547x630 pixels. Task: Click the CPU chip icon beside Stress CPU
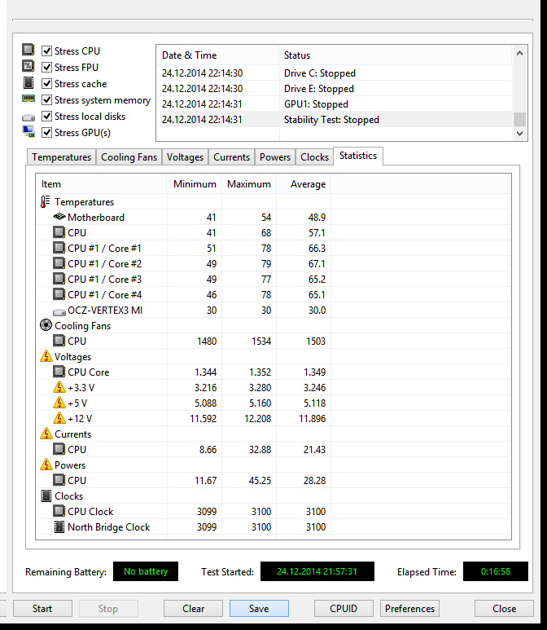28,50
